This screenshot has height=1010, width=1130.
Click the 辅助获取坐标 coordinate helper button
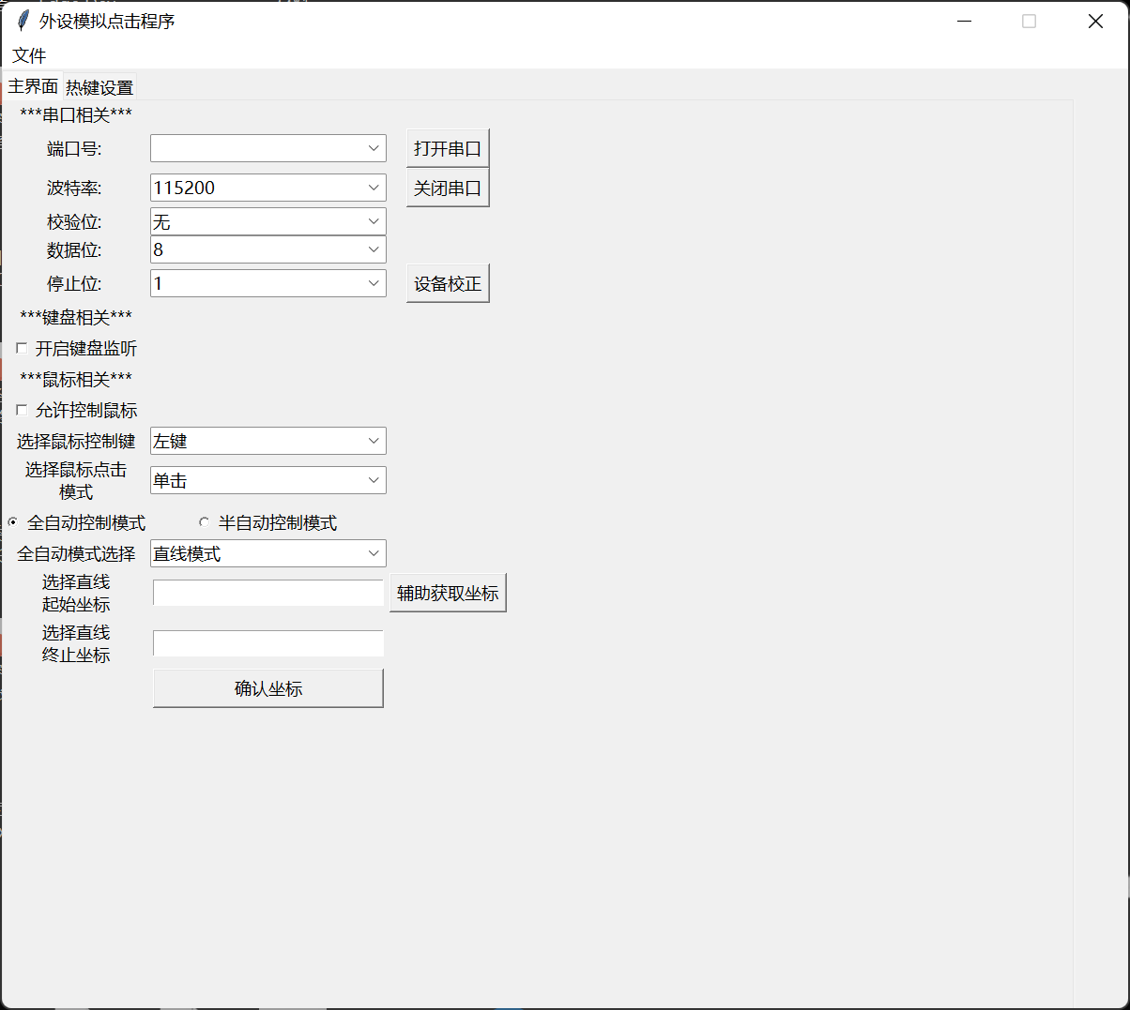447,592
